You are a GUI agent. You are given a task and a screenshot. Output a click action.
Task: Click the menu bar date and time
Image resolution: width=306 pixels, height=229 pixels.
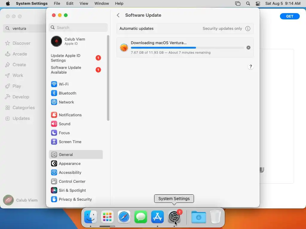coord(283,4)
